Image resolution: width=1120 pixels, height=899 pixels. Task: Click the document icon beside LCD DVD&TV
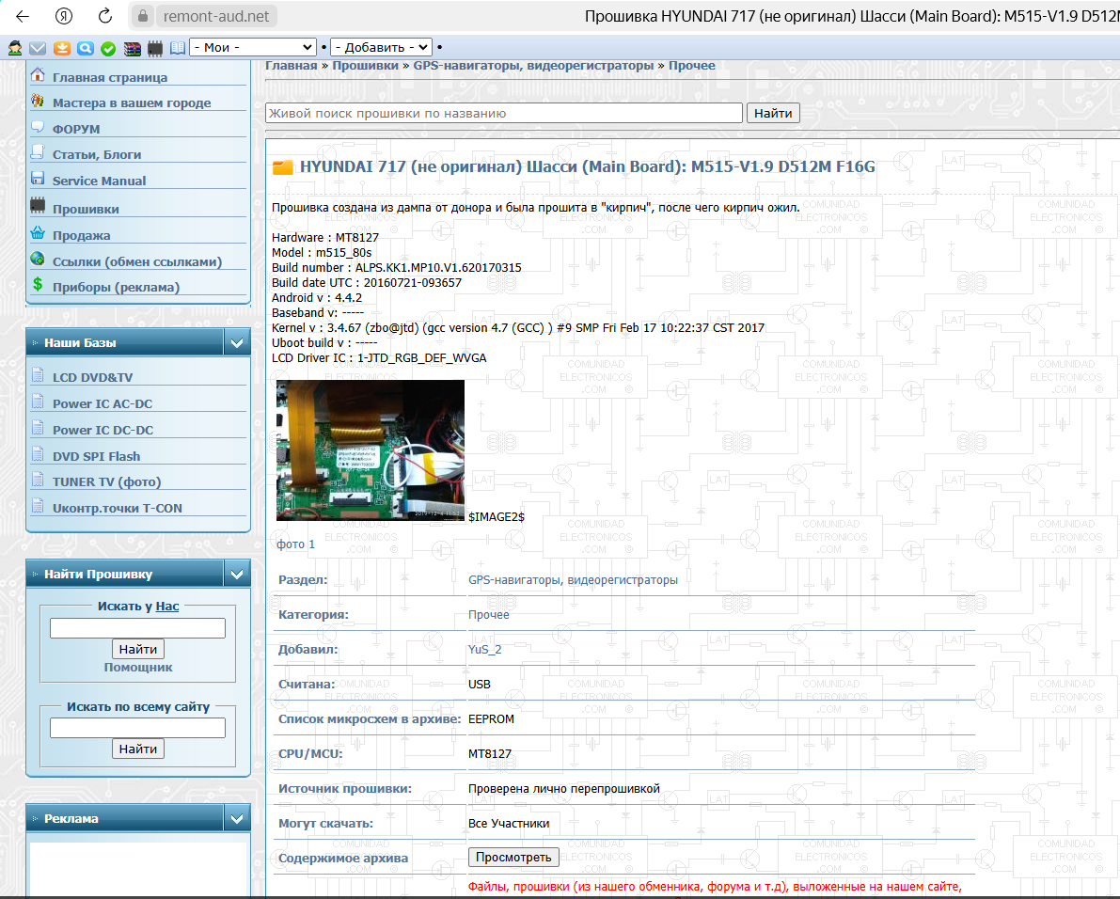38,375
